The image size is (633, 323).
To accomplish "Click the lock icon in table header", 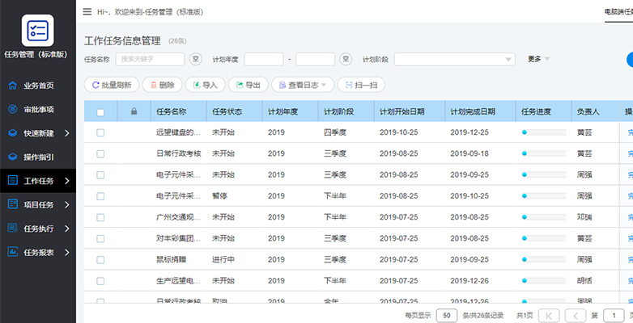I will coord(134,111).
